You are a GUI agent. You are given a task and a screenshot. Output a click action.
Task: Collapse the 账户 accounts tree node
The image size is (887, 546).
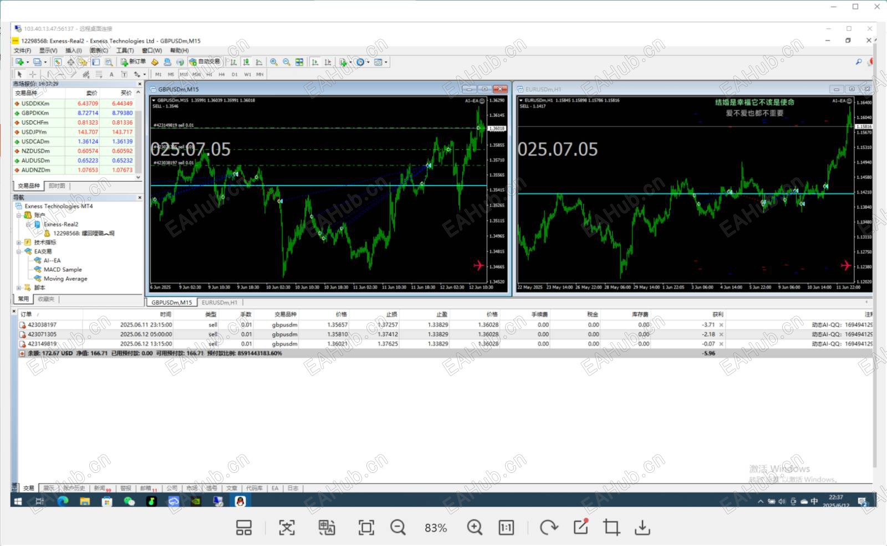[x=19, y=215]
